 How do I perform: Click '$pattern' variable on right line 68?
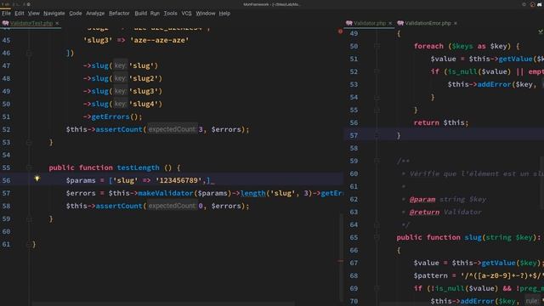(431, 275)
